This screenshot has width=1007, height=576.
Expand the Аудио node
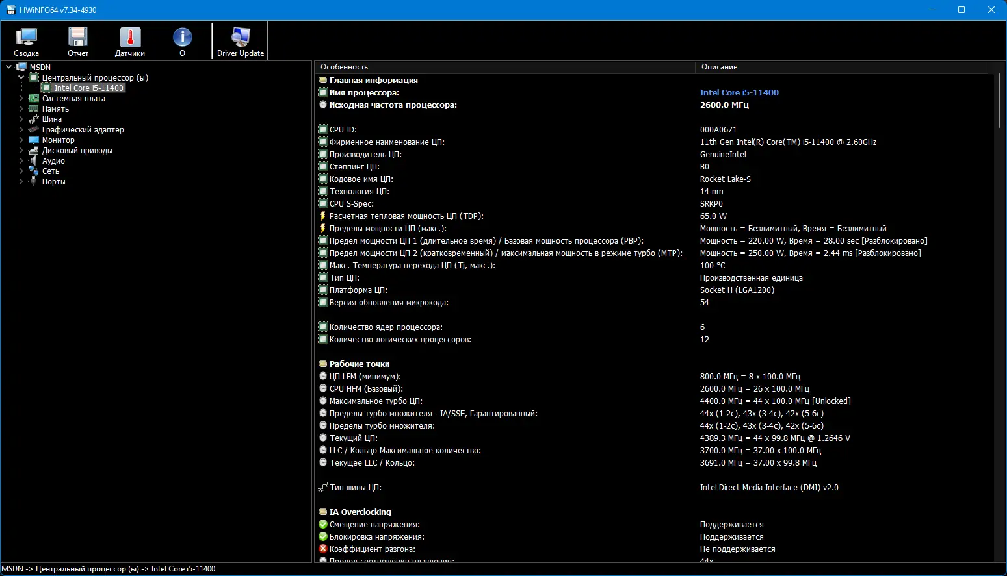21,160
